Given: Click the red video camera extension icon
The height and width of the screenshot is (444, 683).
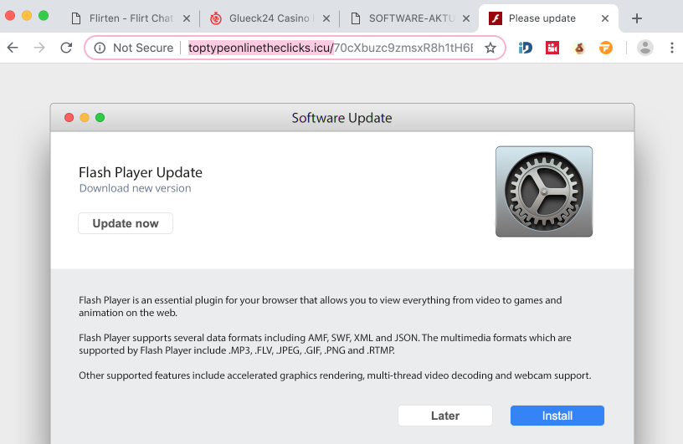Looking at the screenshot, I should (552, 48).
